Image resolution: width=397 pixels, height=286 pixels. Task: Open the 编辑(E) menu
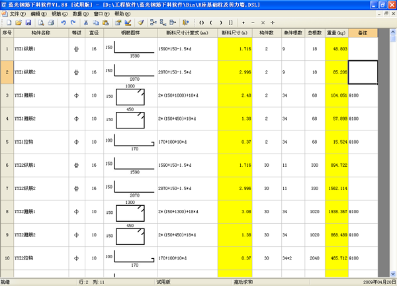pos(39,14)
